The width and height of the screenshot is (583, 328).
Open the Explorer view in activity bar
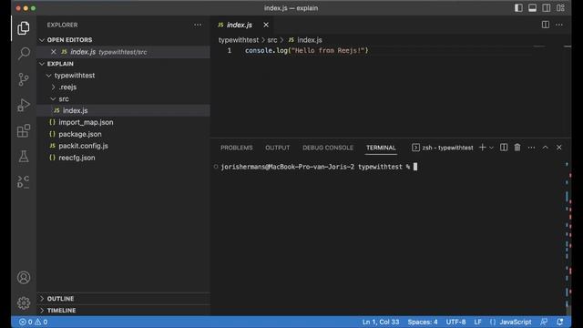24,28
